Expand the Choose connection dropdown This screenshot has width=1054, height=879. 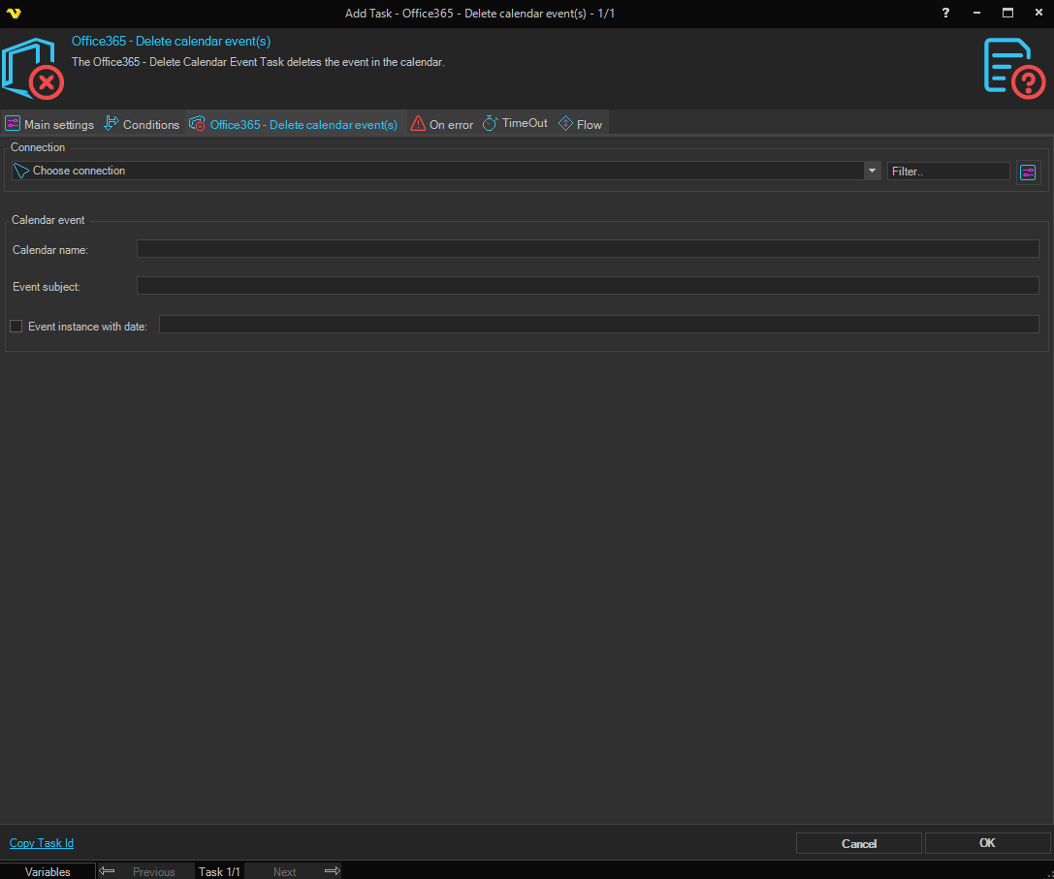point(871,171)
